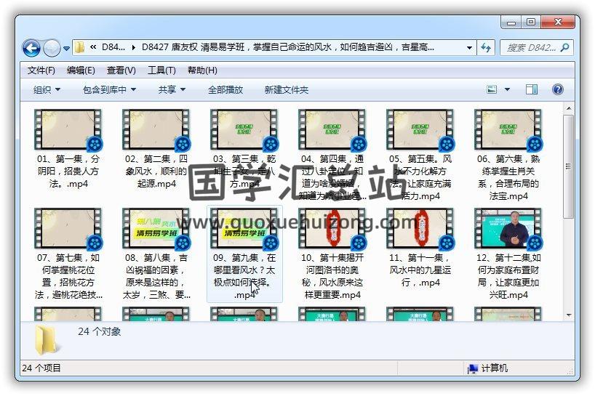595x396 pixels.
Task: Select video 03、第三集 thumbnail
Action: point(244,129)
